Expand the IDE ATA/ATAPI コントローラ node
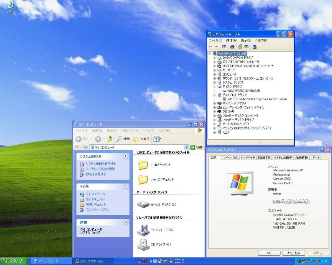332x265 pixels. coord(215,62)
